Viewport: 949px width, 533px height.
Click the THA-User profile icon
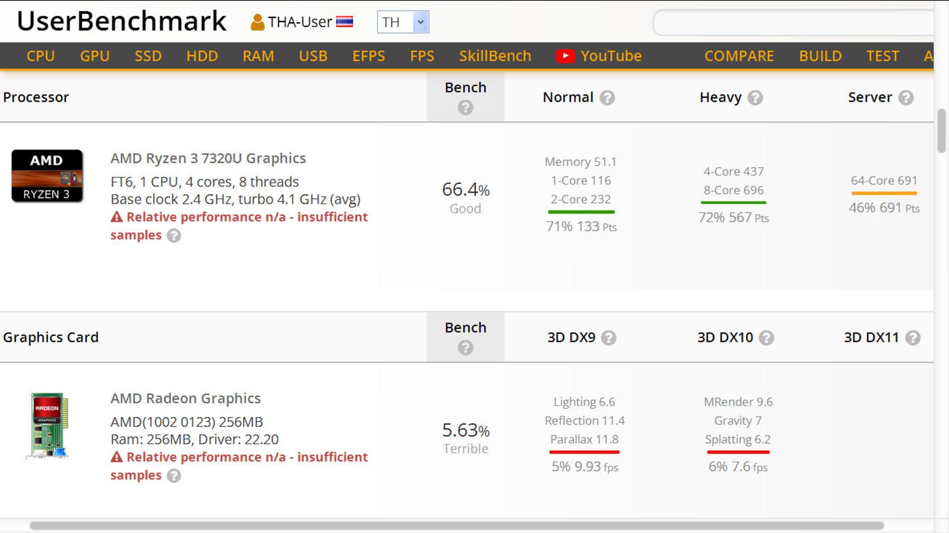[x=257, y=22]
